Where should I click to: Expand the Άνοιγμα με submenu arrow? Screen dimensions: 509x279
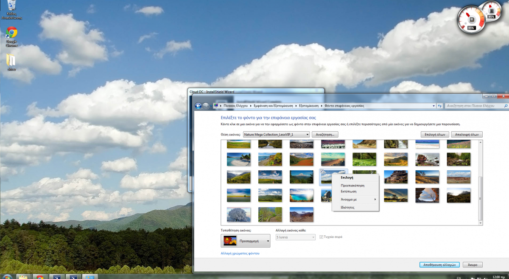coord(375,199)
